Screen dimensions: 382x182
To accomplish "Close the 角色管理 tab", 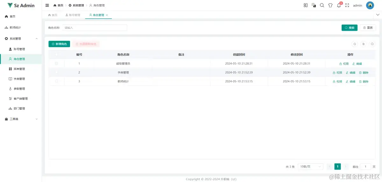I will [x=107, y=15].
